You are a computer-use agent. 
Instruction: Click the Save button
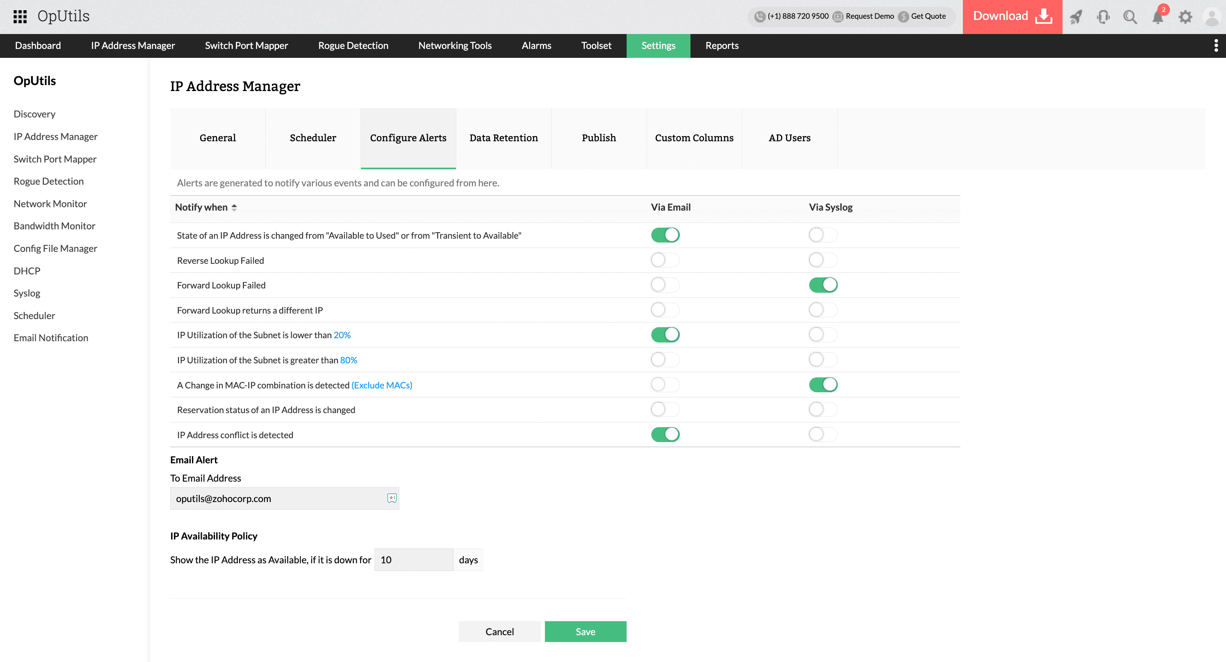click(585, 631)
